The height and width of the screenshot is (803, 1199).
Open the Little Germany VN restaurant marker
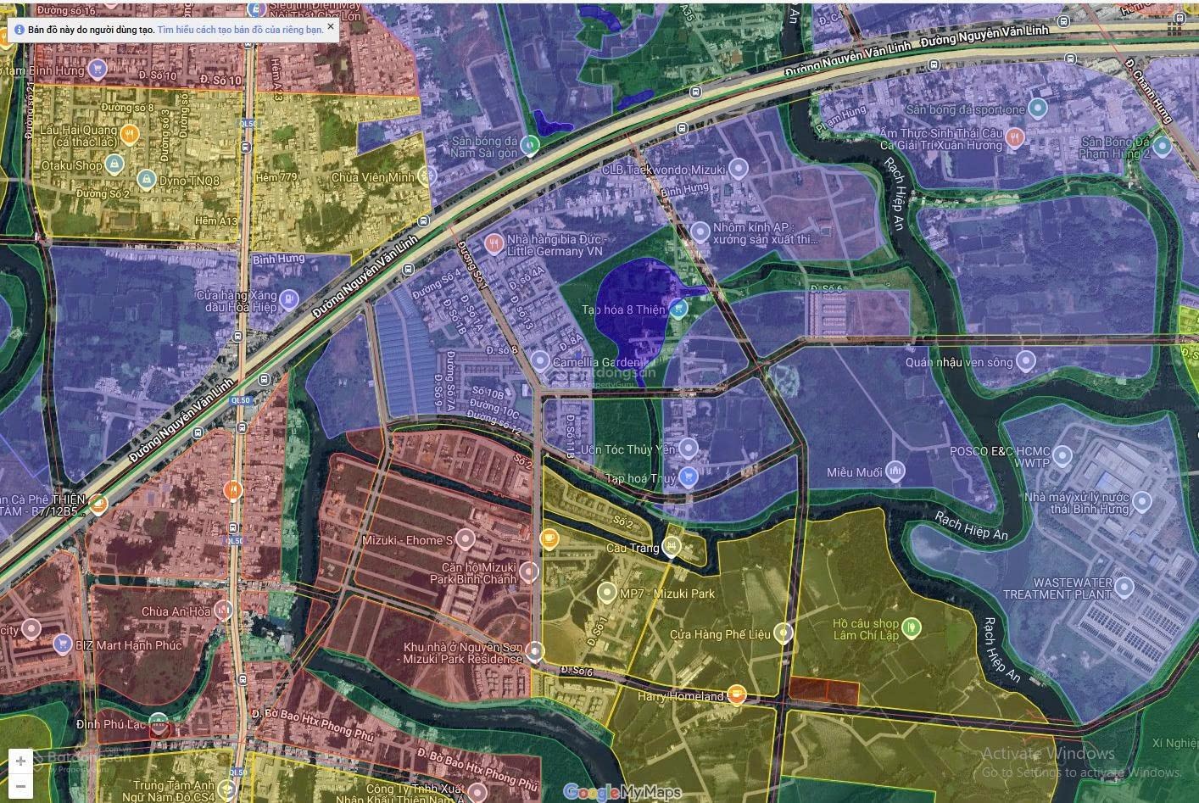click(x=494, y=244)
